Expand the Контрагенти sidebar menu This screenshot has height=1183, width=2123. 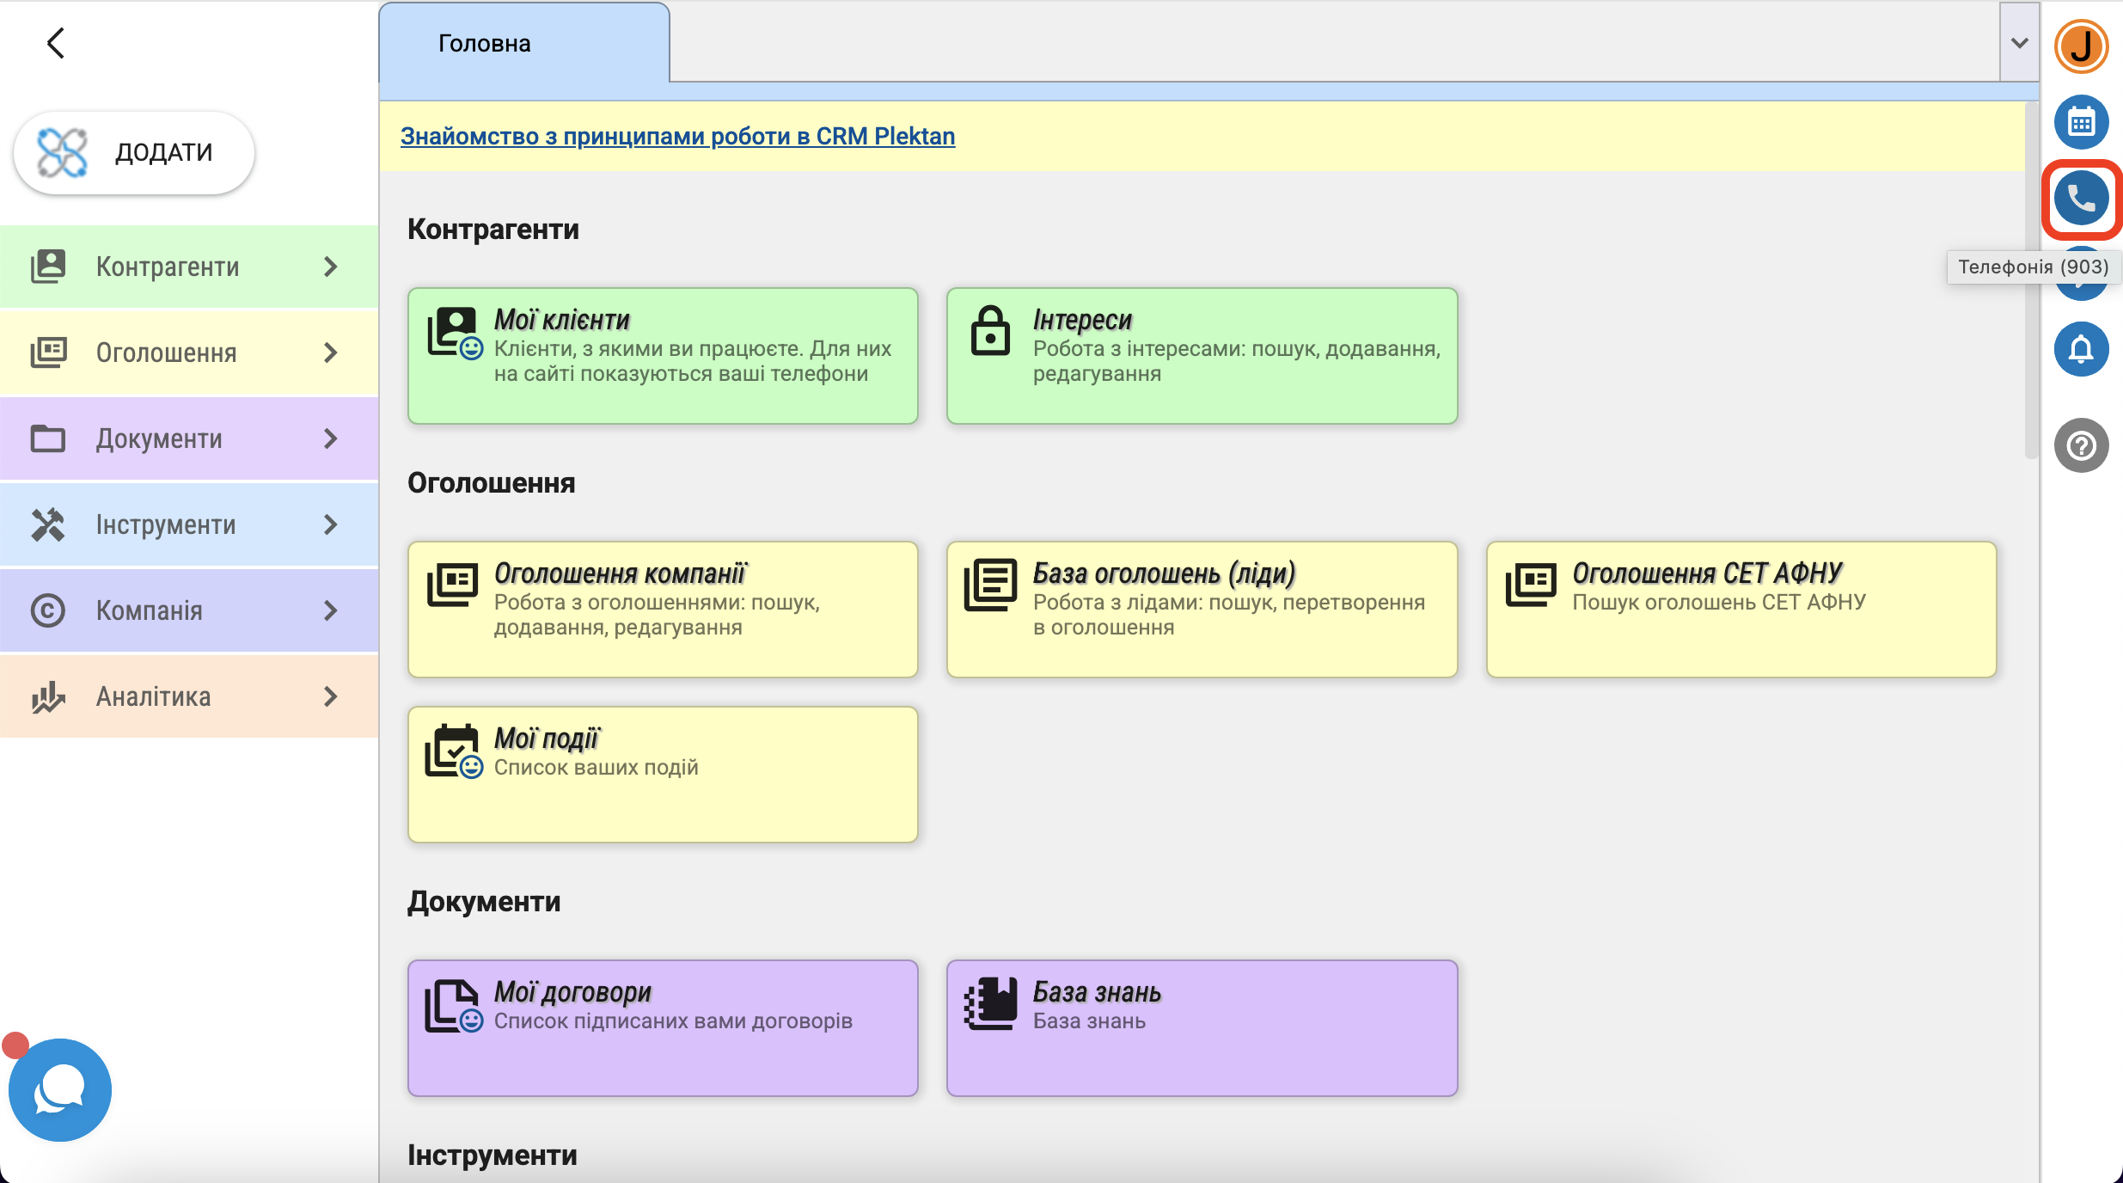330,267
